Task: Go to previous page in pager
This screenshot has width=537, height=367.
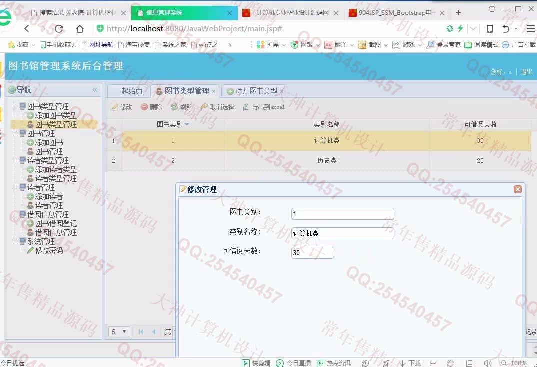Action: [154, 331]
